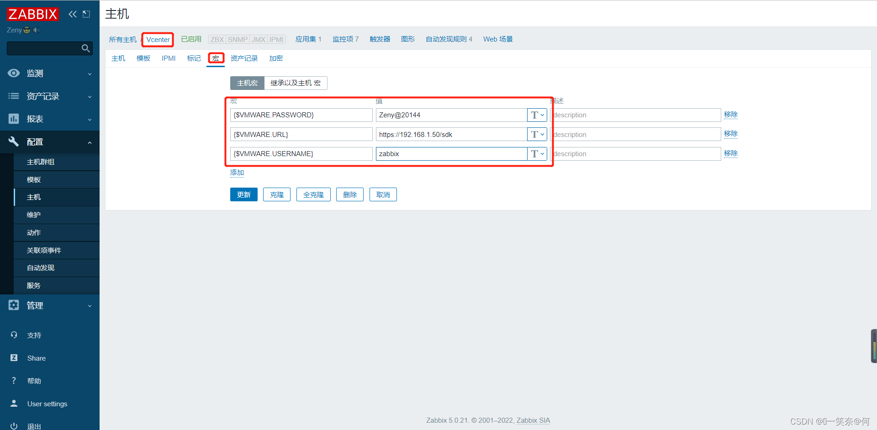
Task: Click the gear icon for 管理
Action: tap(14, 305)
